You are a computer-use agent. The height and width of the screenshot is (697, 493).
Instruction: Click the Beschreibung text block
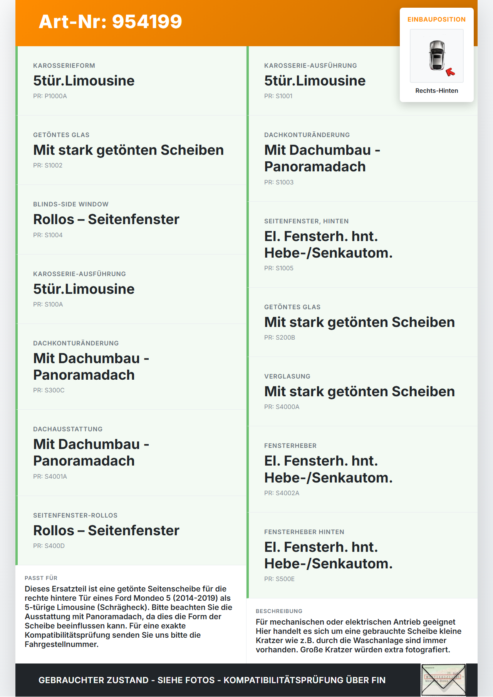(x=359, y=636)
